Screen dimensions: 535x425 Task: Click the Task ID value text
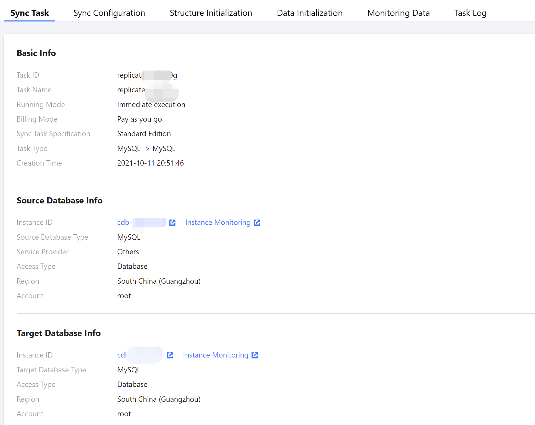point(147,75)
